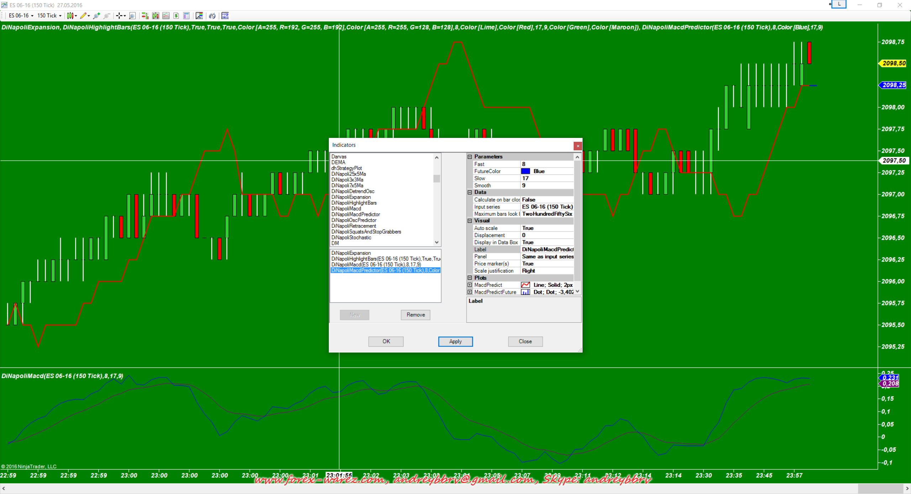
Task: Select the applied DiNapoliMacd indicator entry
Action: (376, 265)
